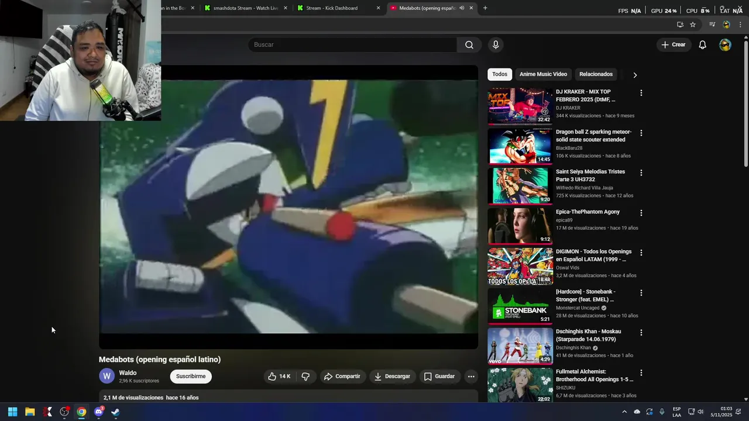The height and width of the screenshot is (421, 749).
Task: Open Chrome media controls icon
Action: click(x=712, y=25)
